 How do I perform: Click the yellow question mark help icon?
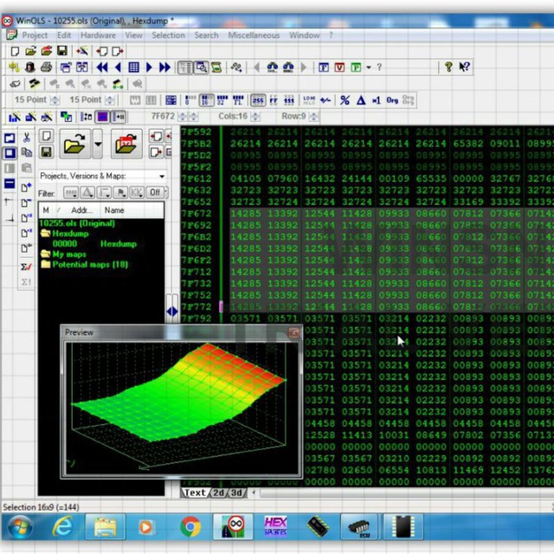[448, 67]
